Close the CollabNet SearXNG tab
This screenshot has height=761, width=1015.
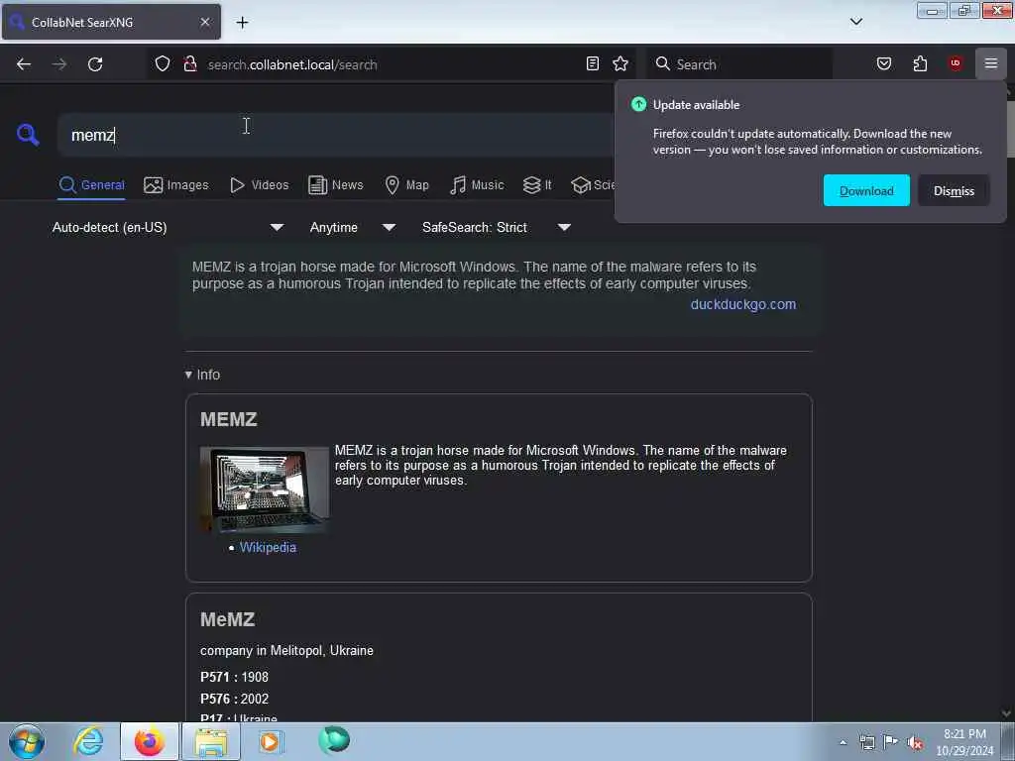coord(205,22)
